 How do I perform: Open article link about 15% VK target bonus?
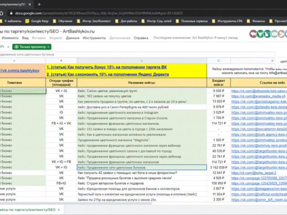coord(107,67)
